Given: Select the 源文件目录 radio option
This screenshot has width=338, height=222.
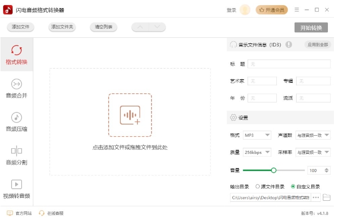Looking at the screenshot, I should [258, 186].
